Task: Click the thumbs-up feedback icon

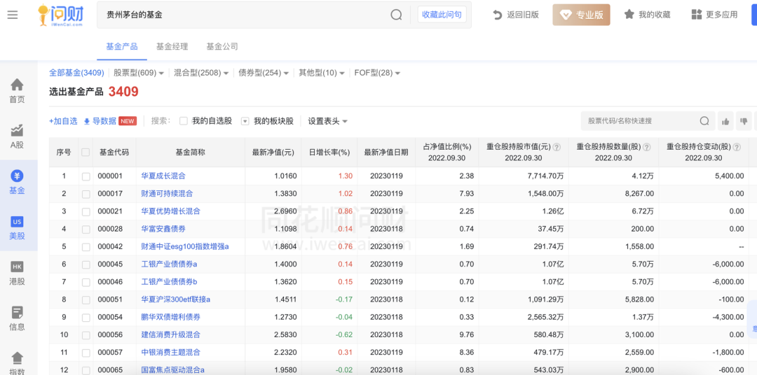Action: [725, 121]
